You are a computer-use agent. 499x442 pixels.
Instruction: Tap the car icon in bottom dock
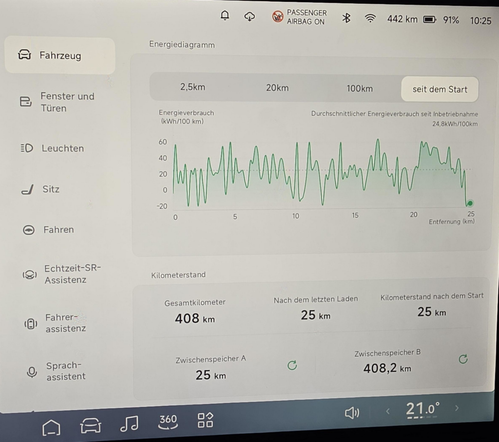91,426
